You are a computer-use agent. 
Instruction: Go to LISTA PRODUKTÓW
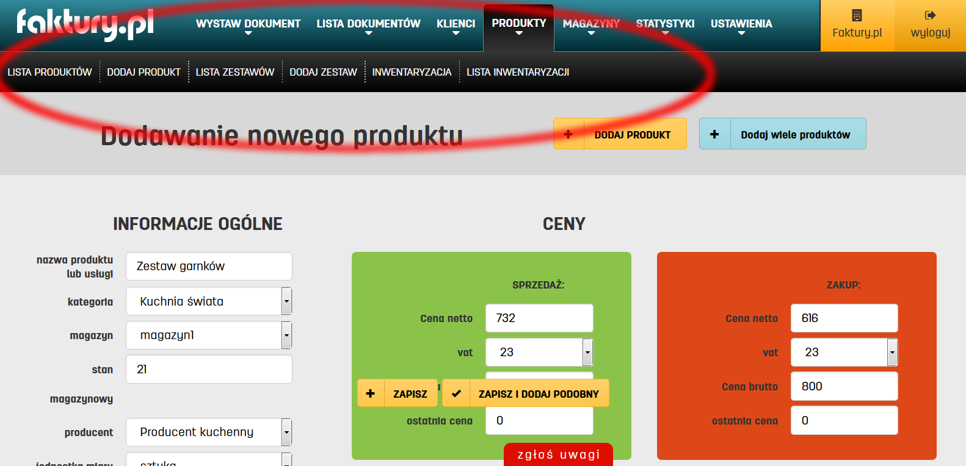[49, 72]
